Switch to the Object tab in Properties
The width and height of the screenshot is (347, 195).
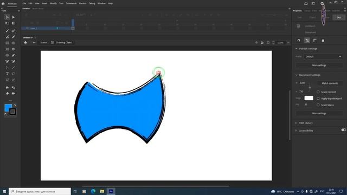pyautogui.click(x=312, y=17)
